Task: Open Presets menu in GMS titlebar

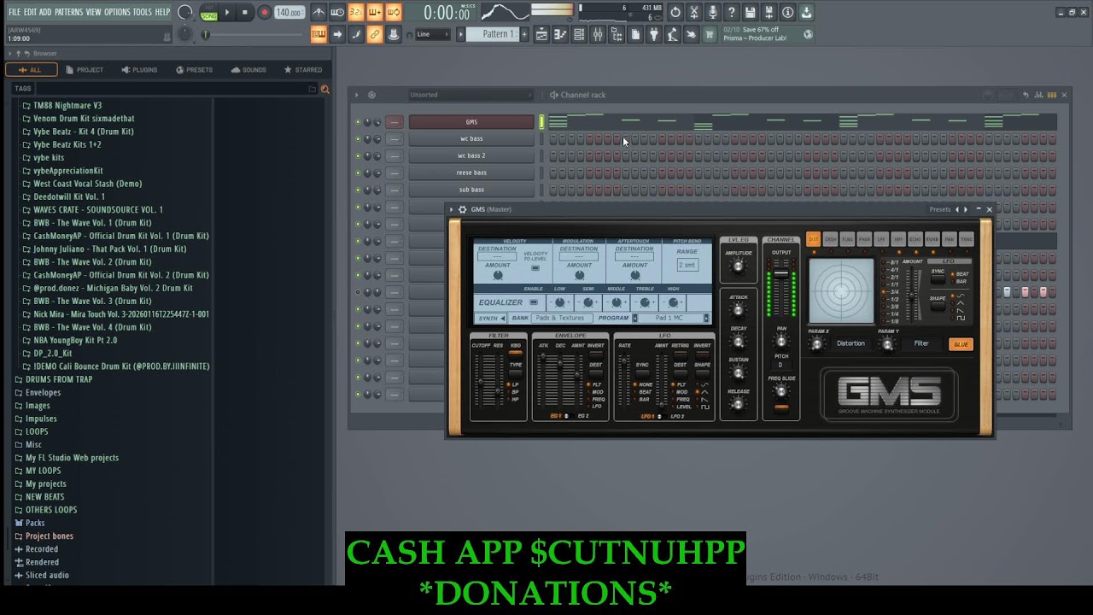Action: coord(939,209)
